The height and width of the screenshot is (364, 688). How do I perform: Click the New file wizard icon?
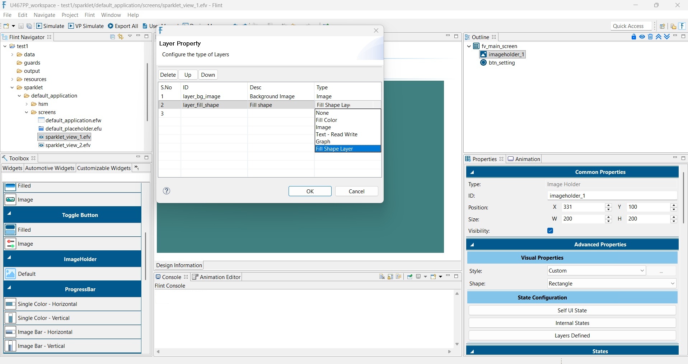[x=6, y=26]
